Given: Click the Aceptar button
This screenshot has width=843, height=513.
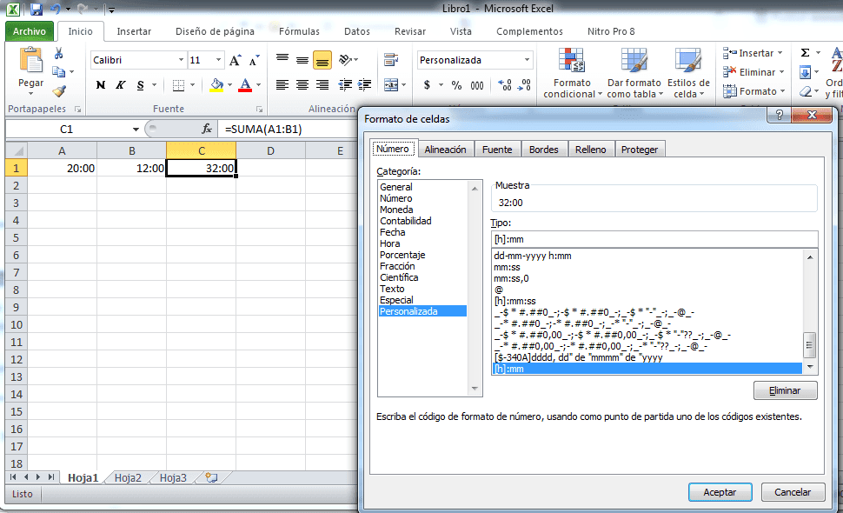Looking at the screenshot, I should pyautogui.click(x=720, y=492).
